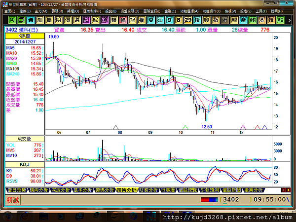Viewport: 296px width, 222px height.
Task: Click the 3402 漢科(日) stock title
Action: tap(22, 30)
